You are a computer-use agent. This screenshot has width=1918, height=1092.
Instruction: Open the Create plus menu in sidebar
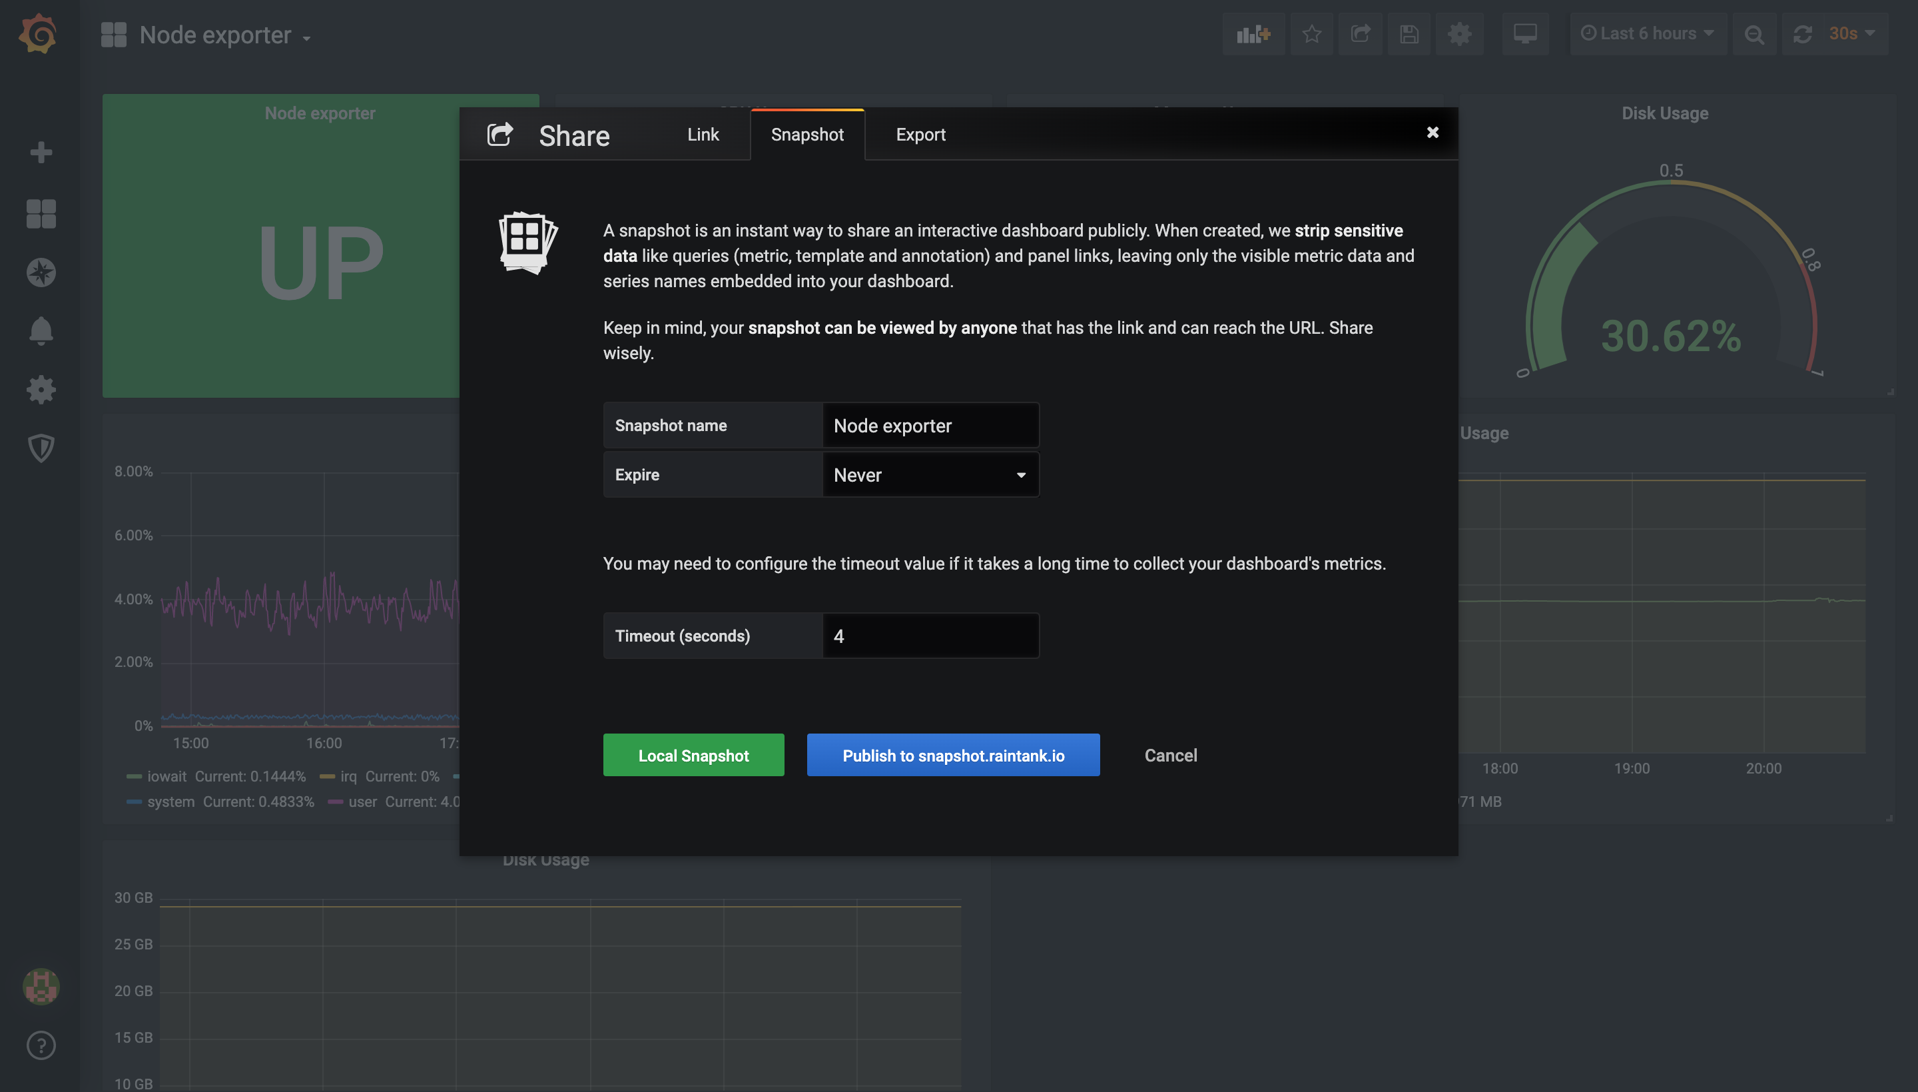tap(41, 153)
